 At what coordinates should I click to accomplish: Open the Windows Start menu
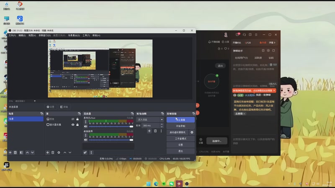click(x=149, y=184)
